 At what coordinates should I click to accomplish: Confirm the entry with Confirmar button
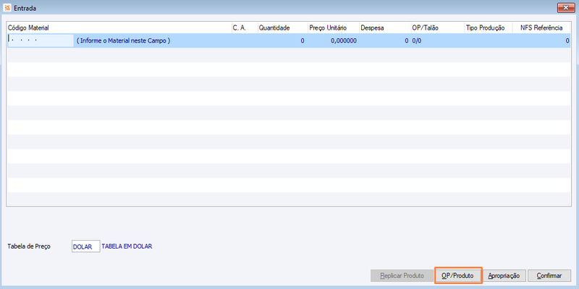(x=549, y=275)
